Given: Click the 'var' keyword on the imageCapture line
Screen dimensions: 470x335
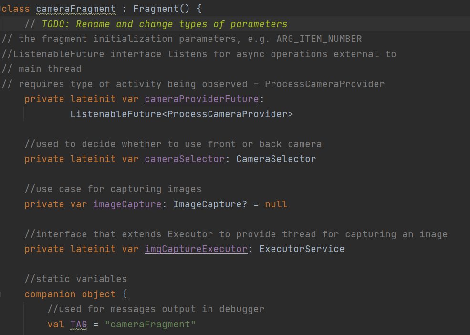Looking at the screenshot, I should click(x=79, y=204).
